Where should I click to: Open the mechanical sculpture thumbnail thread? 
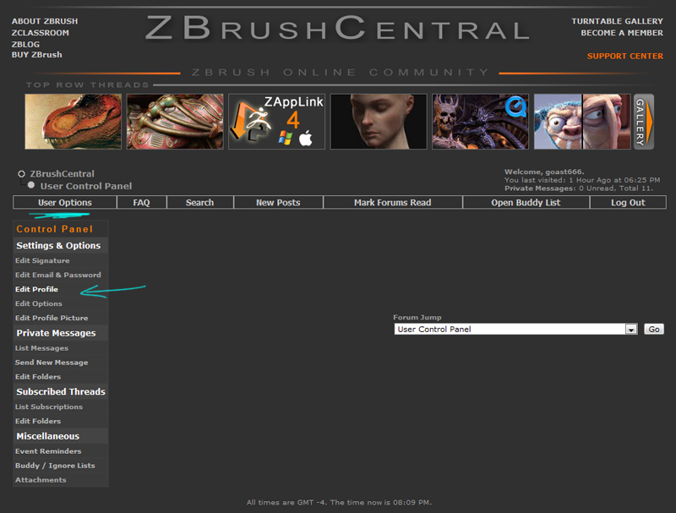(x=175, y=122)
